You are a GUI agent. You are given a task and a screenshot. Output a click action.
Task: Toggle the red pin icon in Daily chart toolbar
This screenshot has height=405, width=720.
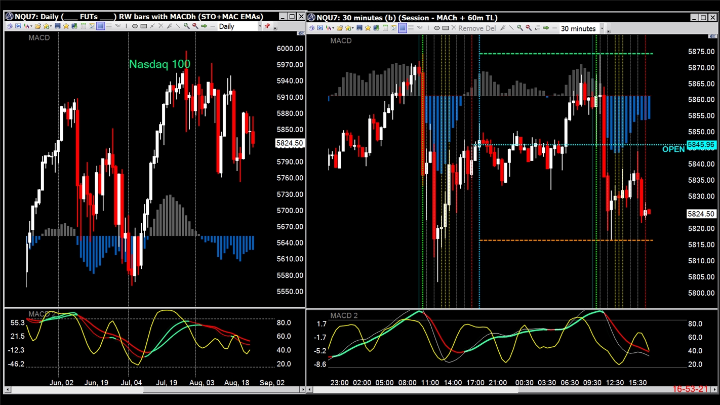pos(267,26)
